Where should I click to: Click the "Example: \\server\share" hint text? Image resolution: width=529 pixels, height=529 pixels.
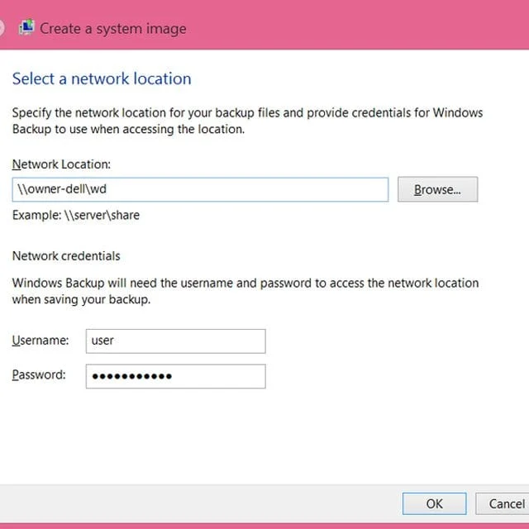coord(76,215)
